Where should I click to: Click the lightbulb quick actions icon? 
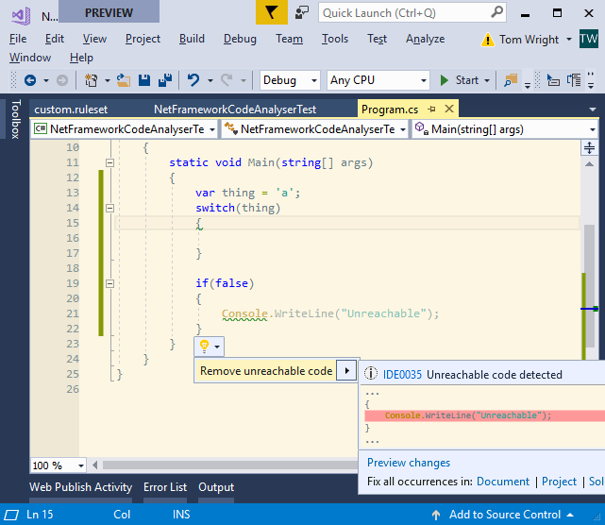click(x=204, y=347)
